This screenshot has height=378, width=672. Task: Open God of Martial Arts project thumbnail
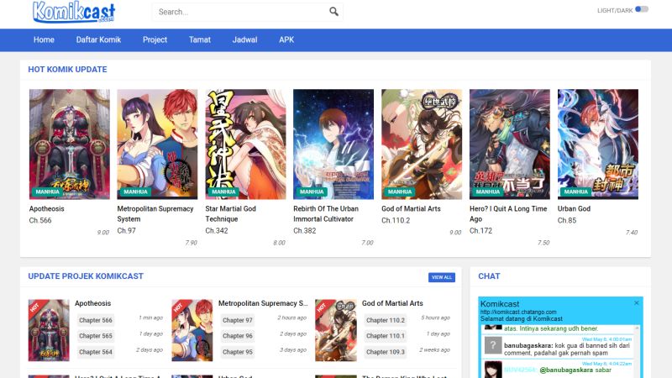coord(335,330)
